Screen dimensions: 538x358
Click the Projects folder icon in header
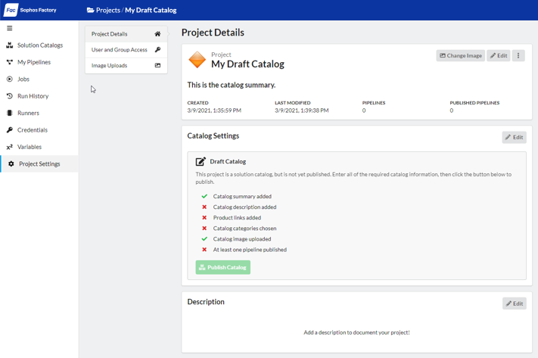[x=90, y=10]
